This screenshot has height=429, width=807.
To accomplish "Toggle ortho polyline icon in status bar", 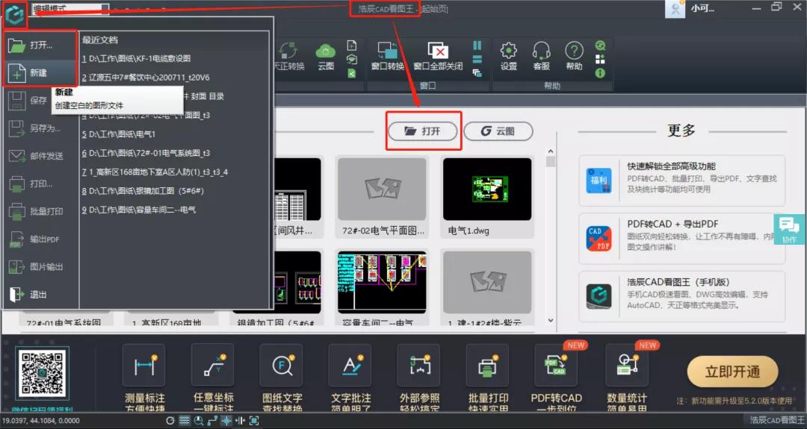I will (212, 421).
